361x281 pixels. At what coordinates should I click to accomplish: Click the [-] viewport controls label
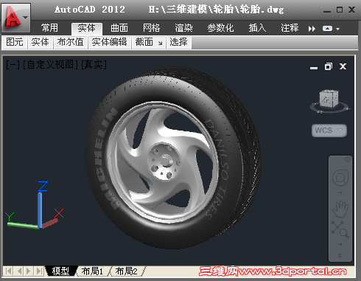tap(13, 65)
